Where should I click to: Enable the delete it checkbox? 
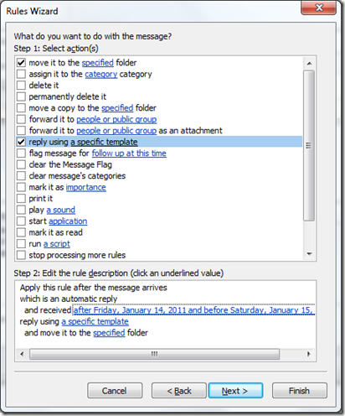click(21, 86)
